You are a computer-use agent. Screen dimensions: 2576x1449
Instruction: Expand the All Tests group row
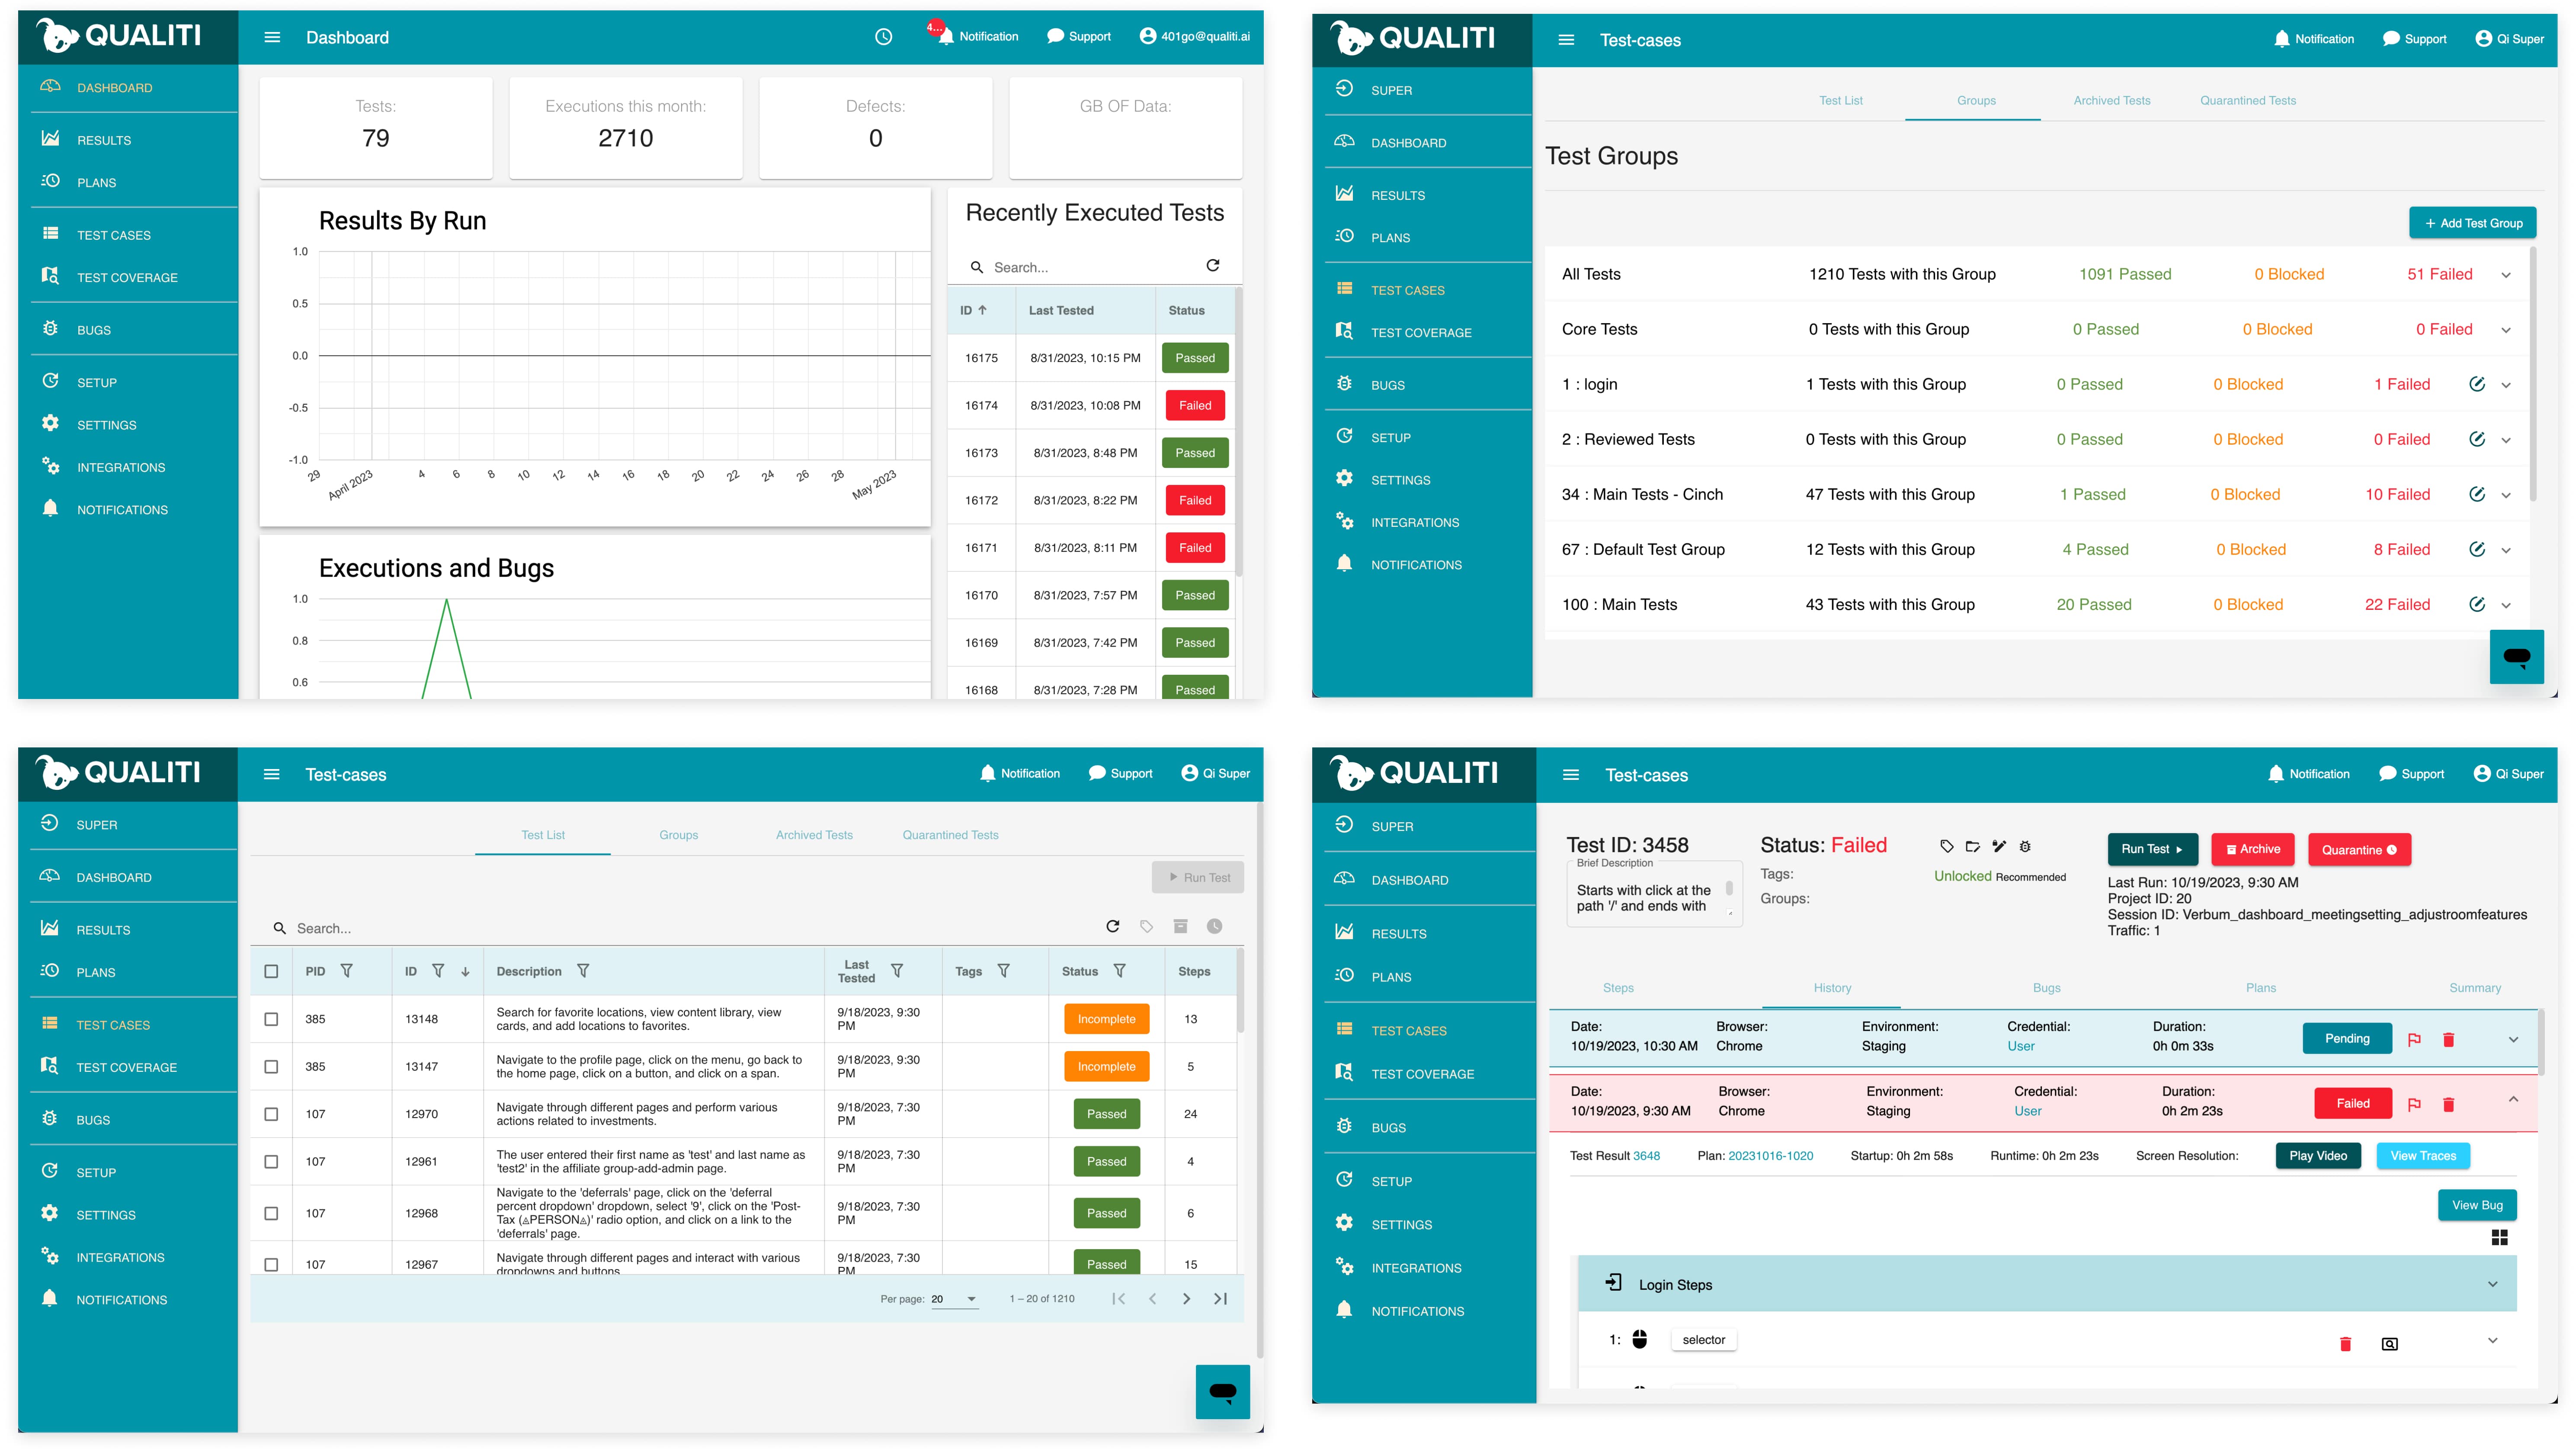pyautogui.click(x=2505, y=275)
